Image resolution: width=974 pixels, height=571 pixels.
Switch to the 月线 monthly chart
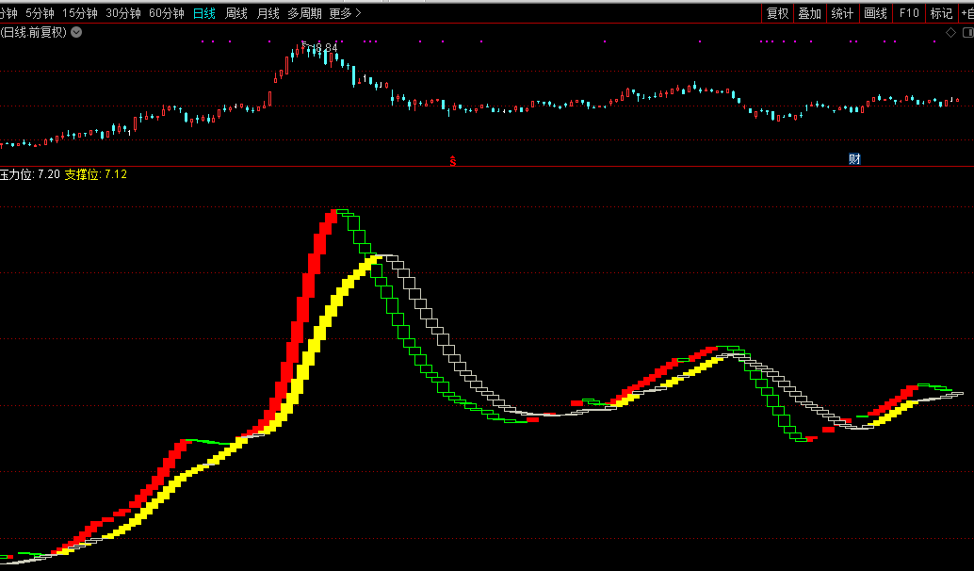click(268, 13)
